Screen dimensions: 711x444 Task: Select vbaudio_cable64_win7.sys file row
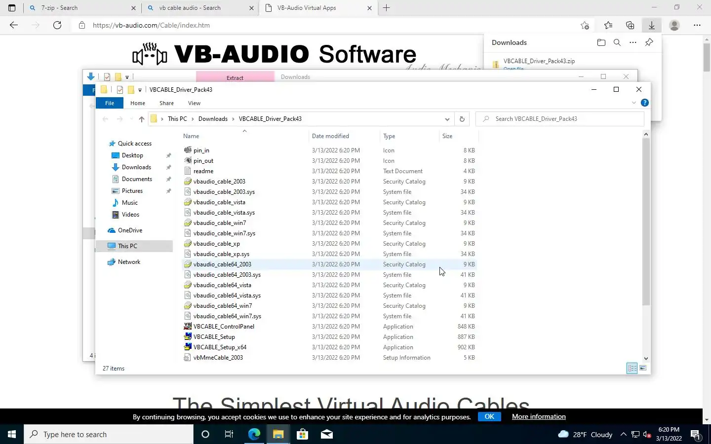329,316
